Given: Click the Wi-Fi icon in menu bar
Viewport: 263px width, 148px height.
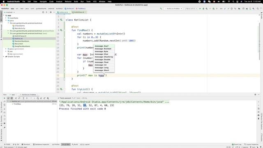Looking at the screenshot, I should (229, 2).
